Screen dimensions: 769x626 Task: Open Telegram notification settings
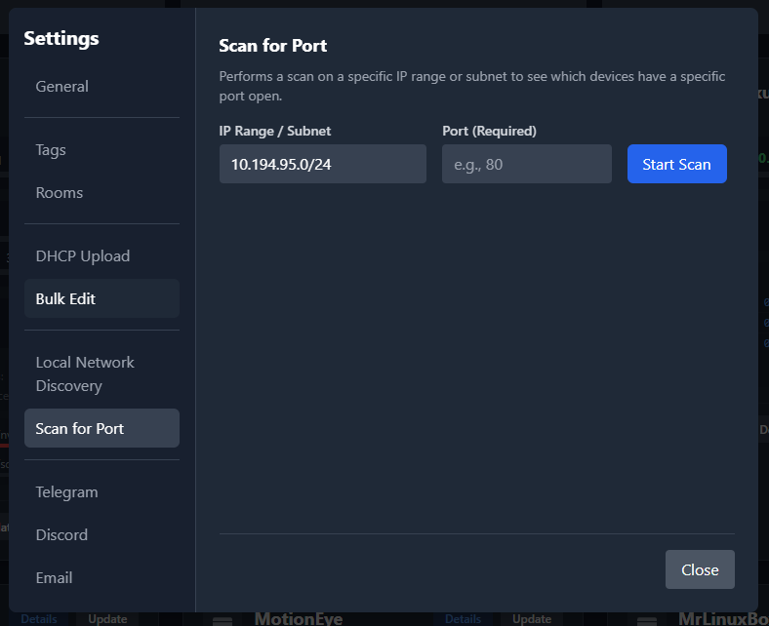(x=66, y=492)
